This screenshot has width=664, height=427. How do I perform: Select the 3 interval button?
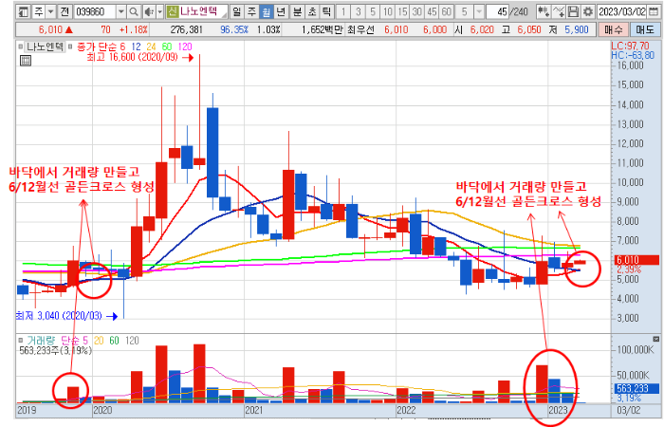[359, 11]
